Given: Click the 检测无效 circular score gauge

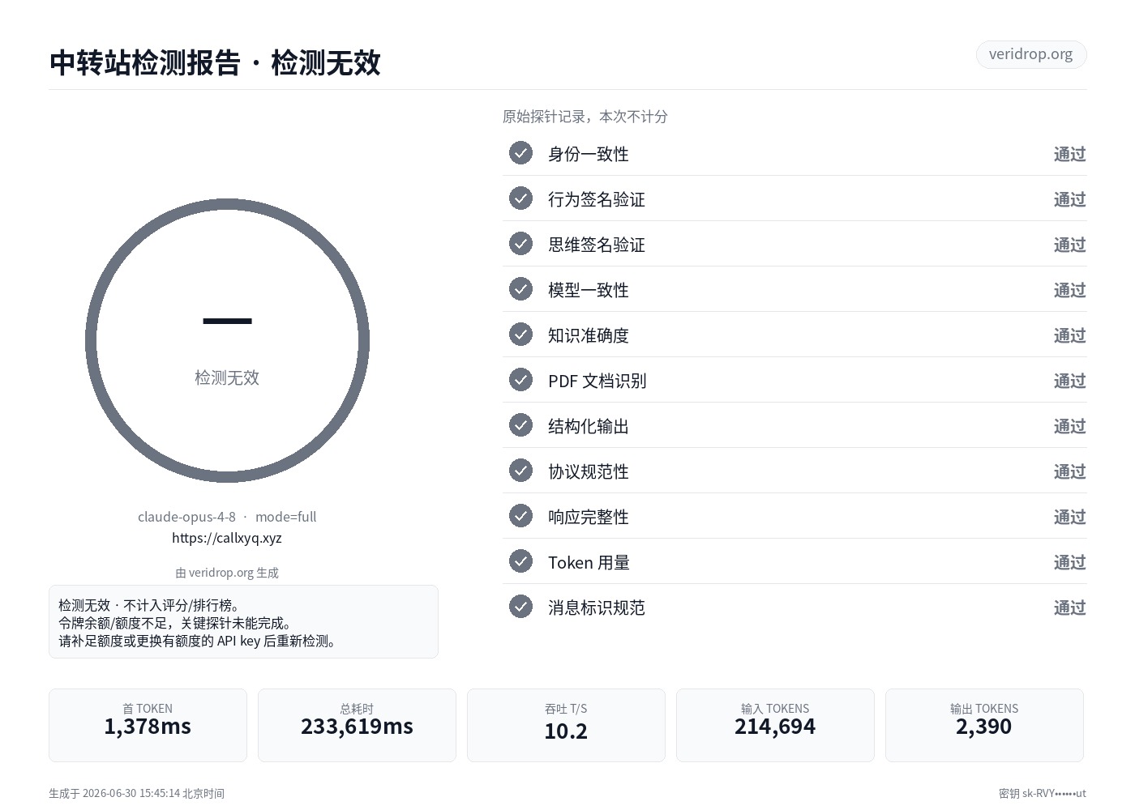Looking at the screenshot, I should (227, 341).
